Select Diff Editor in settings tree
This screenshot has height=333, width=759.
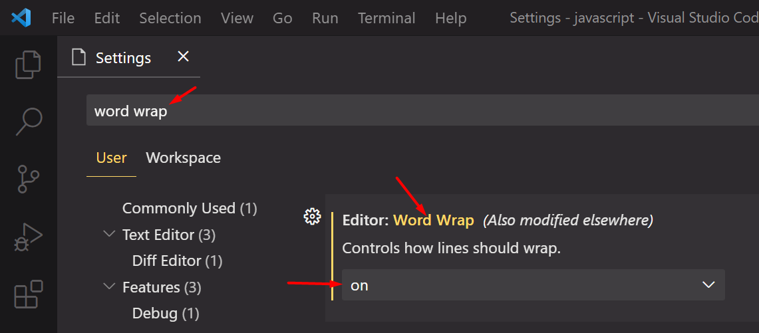[x=177, y=261]
